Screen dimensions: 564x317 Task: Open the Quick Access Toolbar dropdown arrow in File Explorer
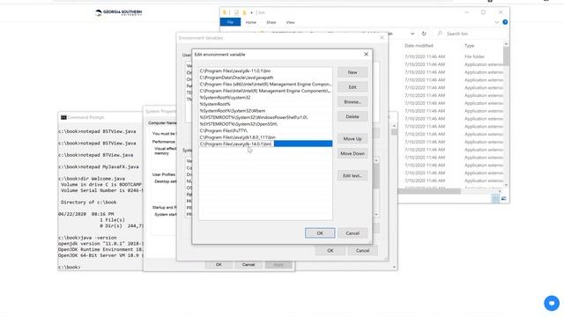[x=251, y=12]
